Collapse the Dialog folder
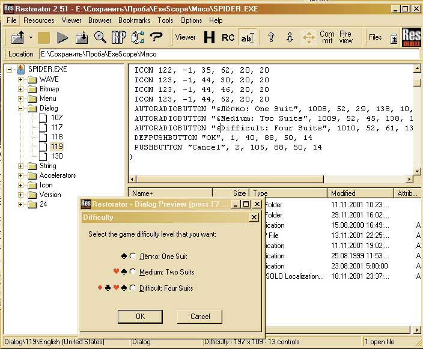The height and width of the screenshot is (349, 423). [x=20, y=108]
